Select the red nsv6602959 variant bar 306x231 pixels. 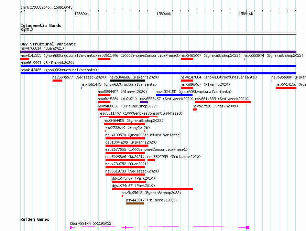tap(151, 160)
